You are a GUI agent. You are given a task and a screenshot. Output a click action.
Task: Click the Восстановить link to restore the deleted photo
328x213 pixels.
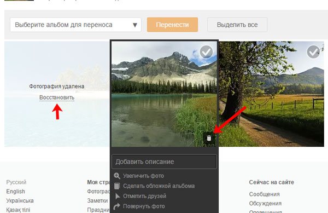coord(57,97)
